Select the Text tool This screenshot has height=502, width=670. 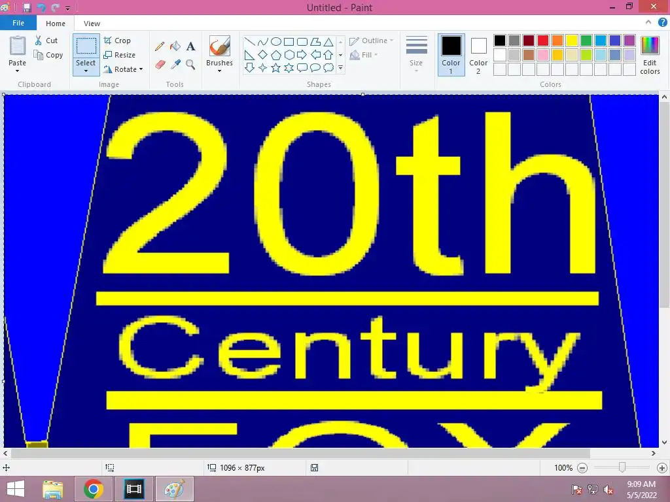point(190,46)
